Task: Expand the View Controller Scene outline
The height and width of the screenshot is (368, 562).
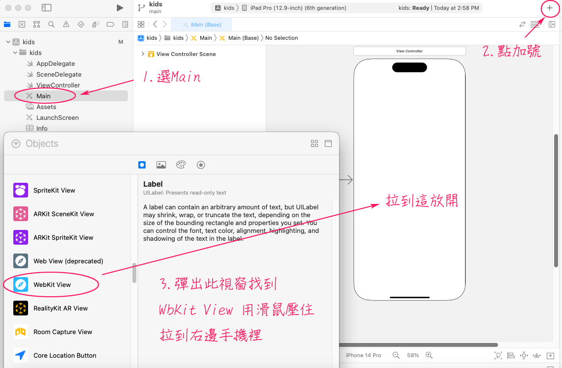Action: [x=143, y=54]
